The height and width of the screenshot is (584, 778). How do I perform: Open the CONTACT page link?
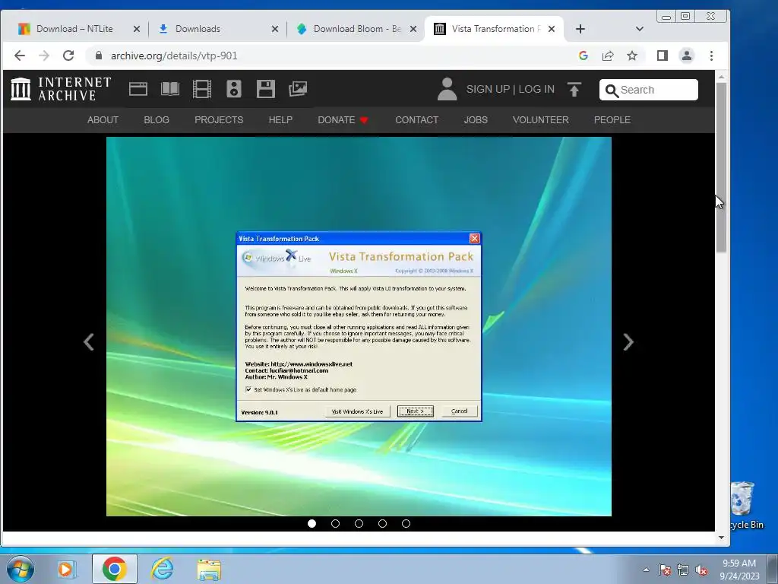[x=417, y=119]
